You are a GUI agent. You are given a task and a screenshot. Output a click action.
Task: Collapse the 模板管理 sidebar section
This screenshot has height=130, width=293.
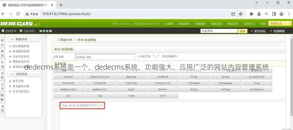tap(24, 39)
